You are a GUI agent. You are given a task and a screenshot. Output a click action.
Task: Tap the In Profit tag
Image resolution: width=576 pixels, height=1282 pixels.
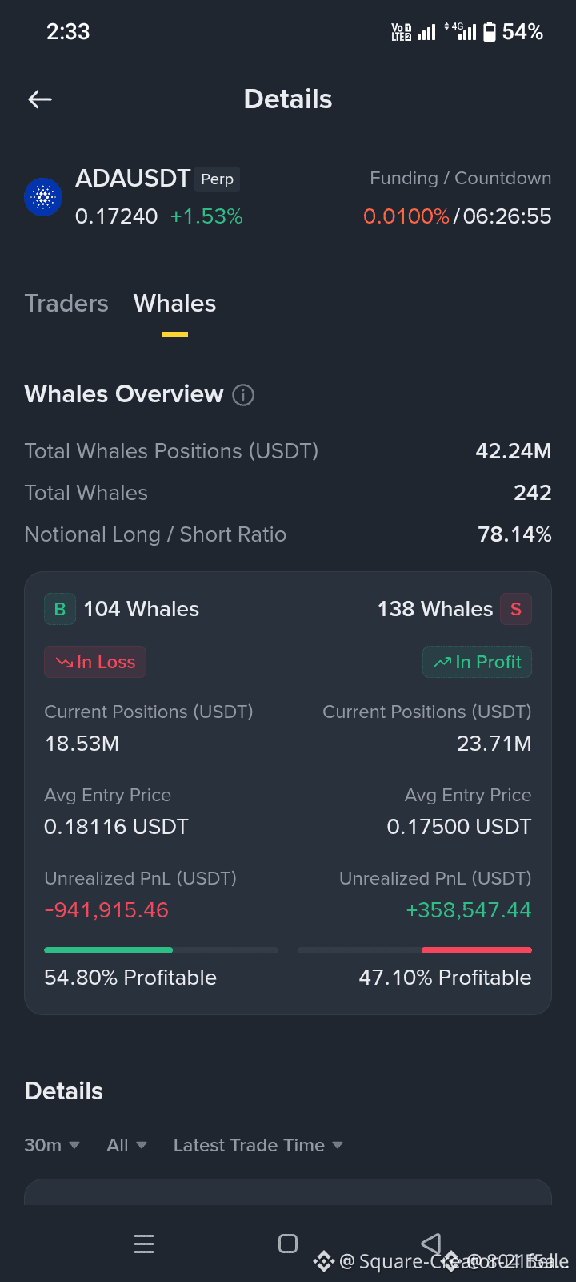pyautogui.click(x=478, y=662)
